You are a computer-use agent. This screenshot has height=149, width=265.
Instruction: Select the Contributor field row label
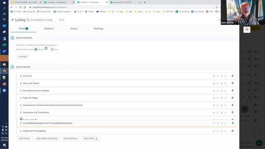click(36, 113)
